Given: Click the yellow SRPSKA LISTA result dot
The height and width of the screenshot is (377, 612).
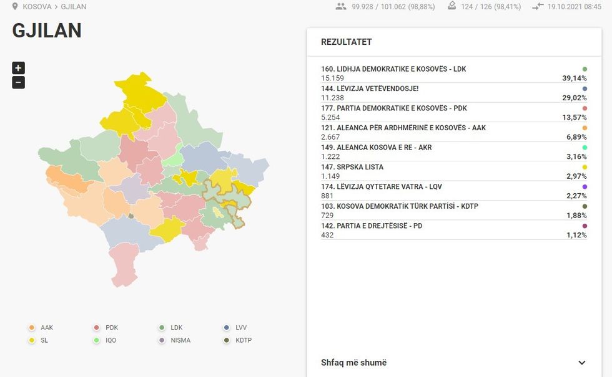Looking at the screenshot, I should 583,167.
